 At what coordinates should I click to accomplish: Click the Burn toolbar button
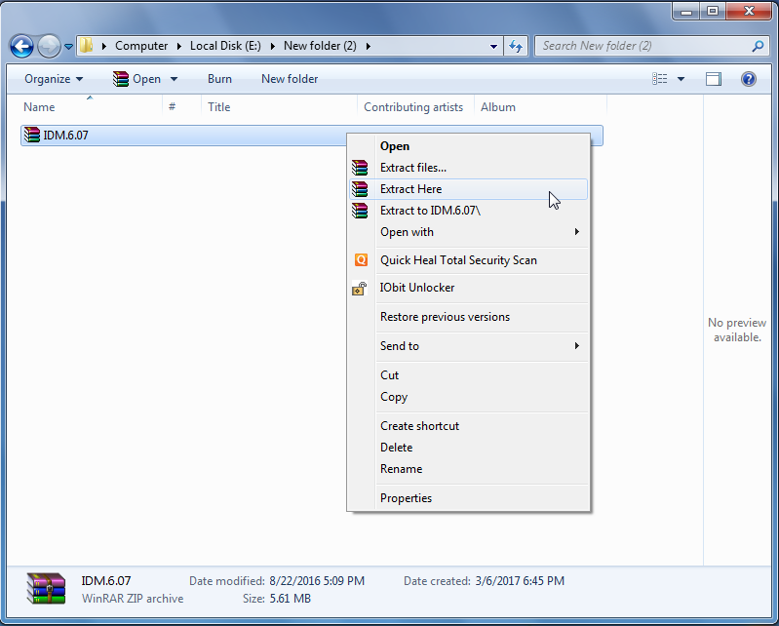coord(219,79)
